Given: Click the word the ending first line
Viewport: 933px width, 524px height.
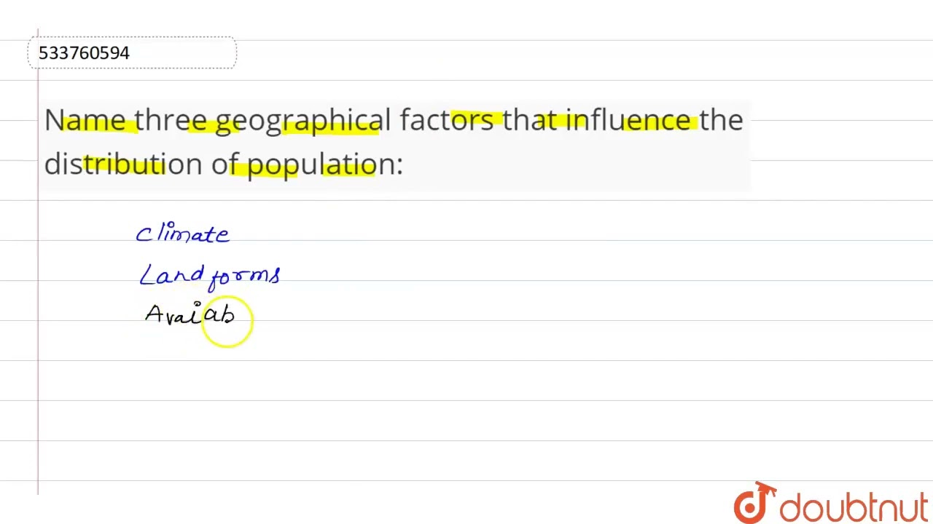Looking at the screenshot, I should click(x=722, y=119).
